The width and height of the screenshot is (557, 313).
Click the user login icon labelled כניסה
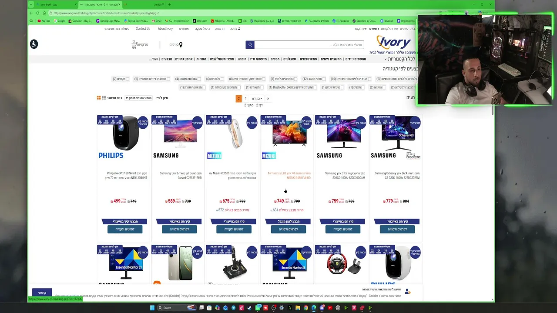click(239, 29)
